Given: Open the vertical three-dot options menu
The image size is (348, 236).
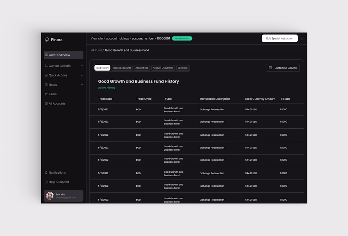Looking at the screenshot, I should tap(302, 38).
